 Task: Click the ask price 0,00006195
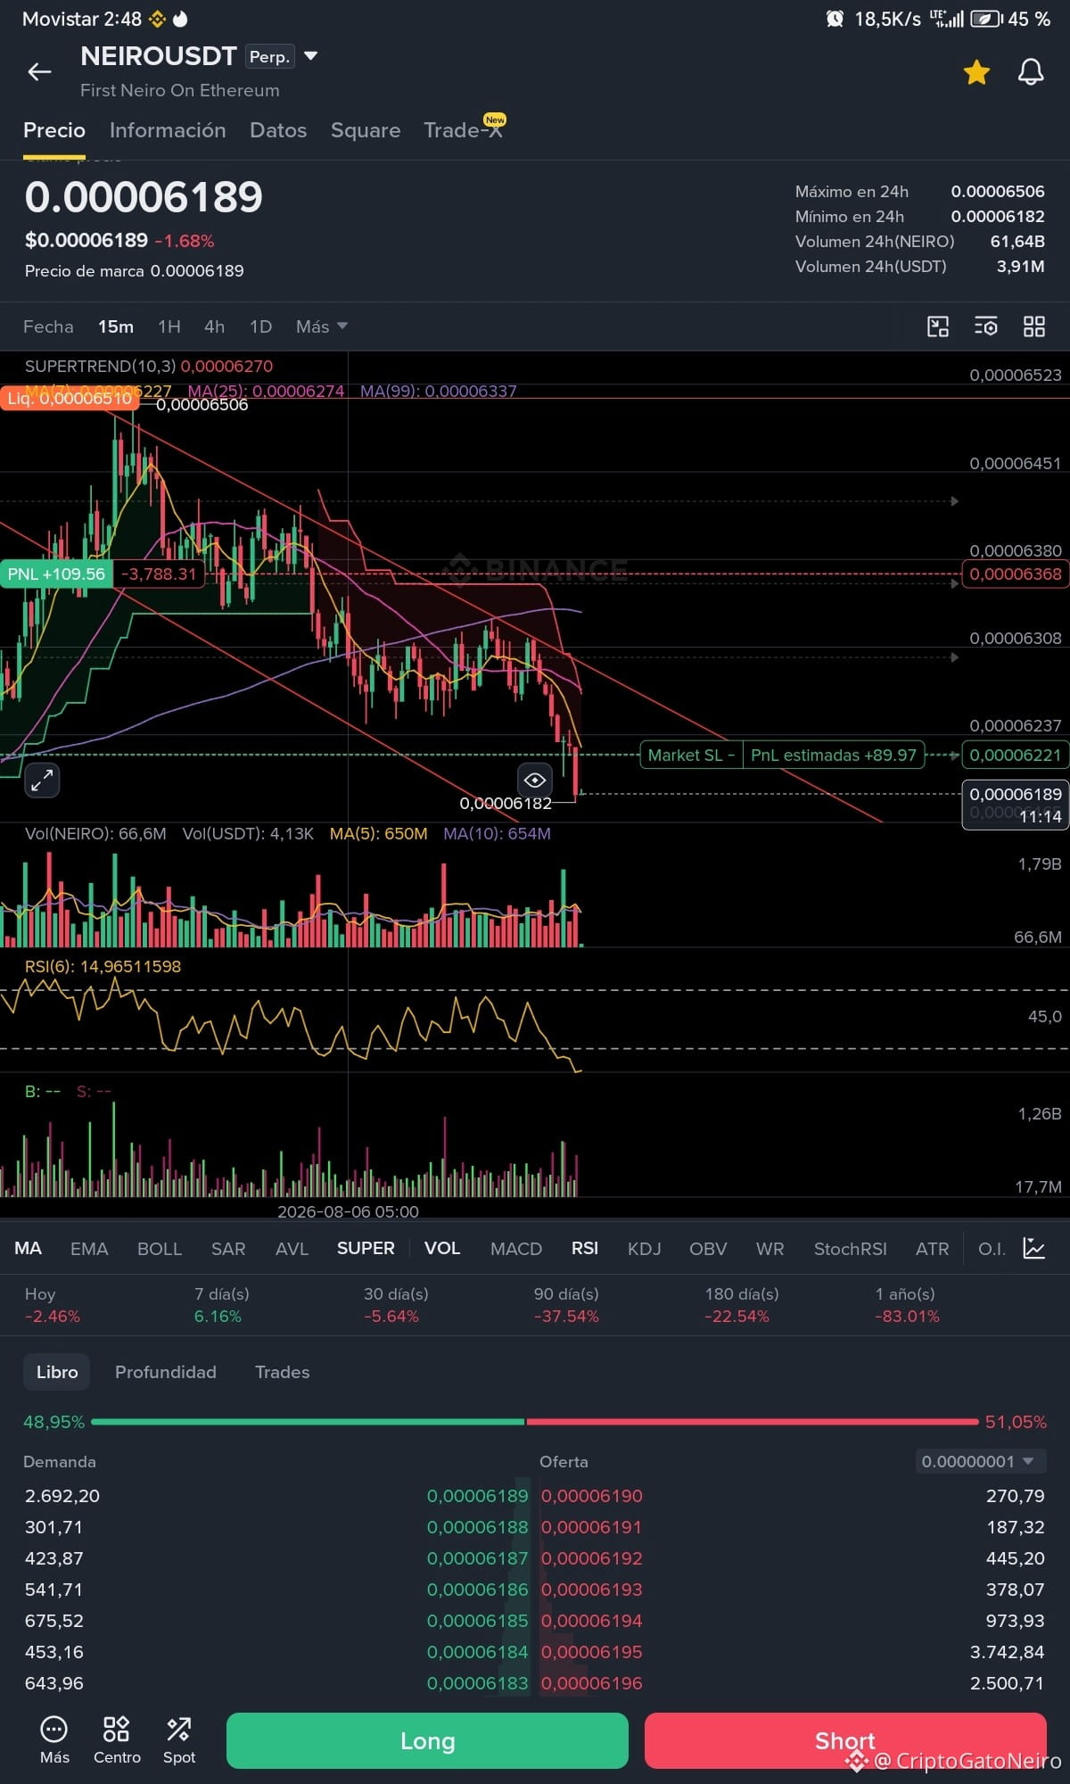coord(592,1652)
